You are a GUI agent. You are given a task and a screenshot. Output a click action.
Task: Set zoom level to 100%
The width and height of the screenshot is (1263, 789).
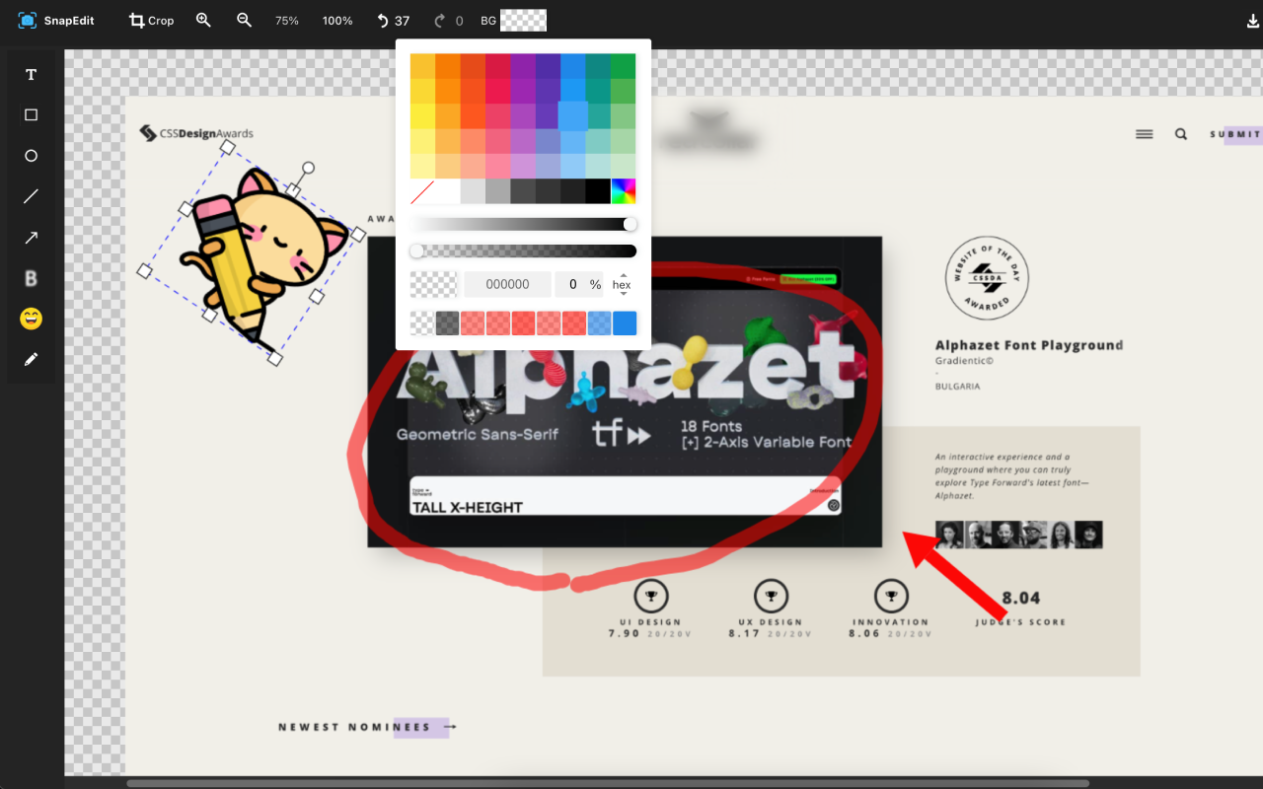click(337, 20)
